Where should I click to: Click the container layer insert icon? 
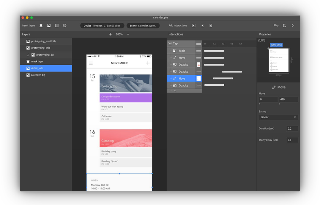(x=41, y=26)
